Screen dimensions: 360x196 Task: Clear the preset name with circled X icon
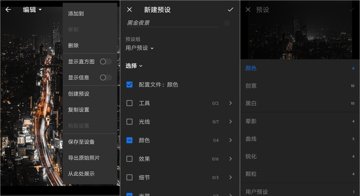point(227,23)
